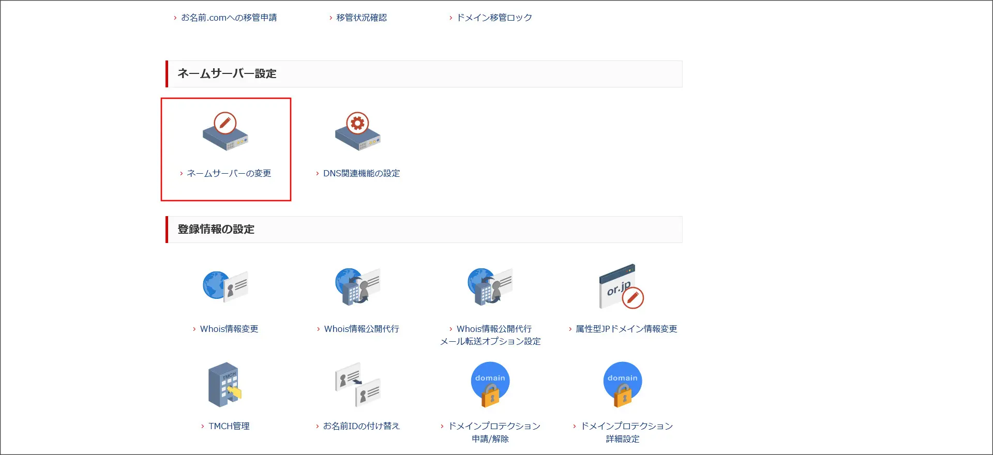The height and width of the screenshot is (455, 993).
Task: Click the お名前ID付け替え card transfer icon
Action: click(x=358, y=385)
